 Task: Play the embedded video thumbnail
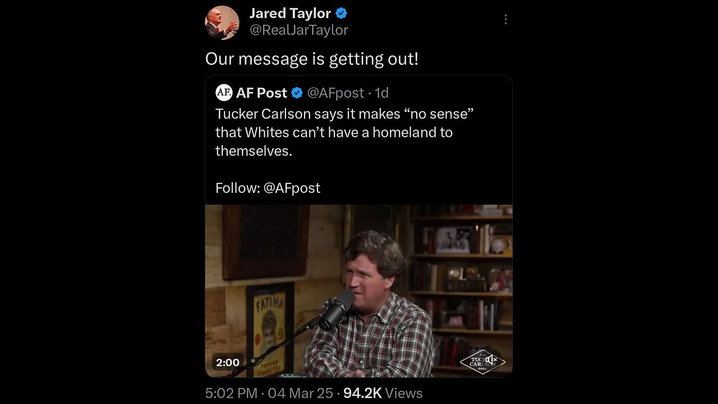pos(358,291)
